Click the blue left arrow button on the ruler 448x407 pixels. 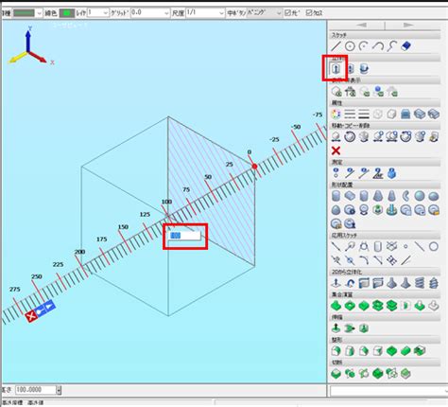click(x=40, y=311)
